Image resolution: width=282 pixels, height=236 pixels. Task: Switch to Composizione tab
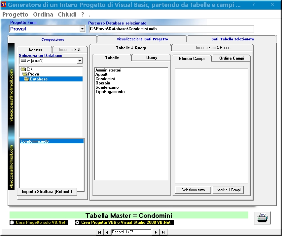[x=53, y=39]
